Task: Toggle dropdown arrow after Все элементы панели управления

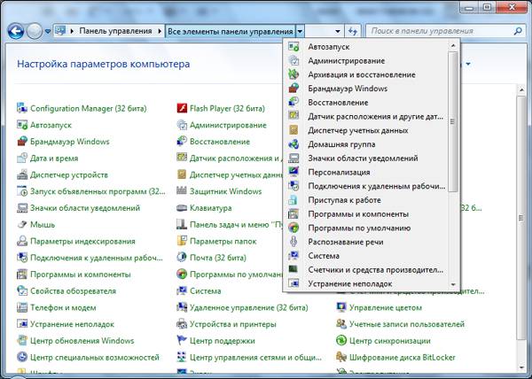Action: point(300,32)
